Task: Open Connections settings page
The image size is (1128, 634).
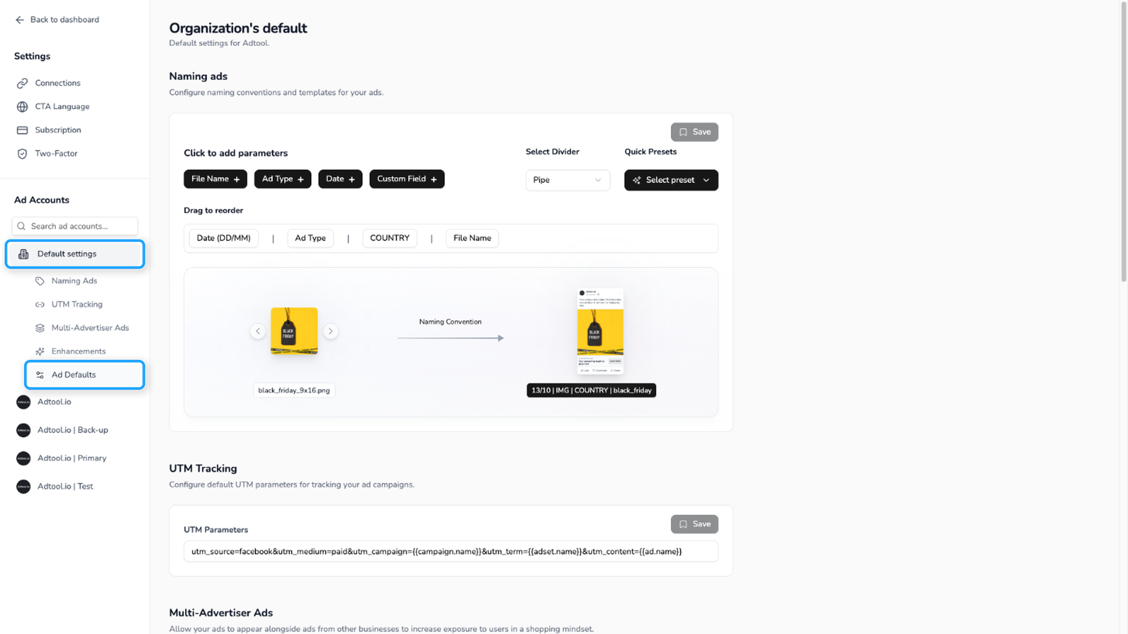Action: point(58,83)
